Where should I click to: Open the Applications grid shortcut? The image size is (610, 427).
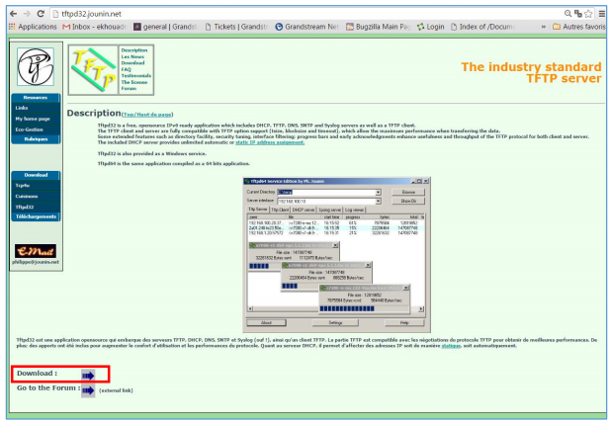(x=33, y=27)
